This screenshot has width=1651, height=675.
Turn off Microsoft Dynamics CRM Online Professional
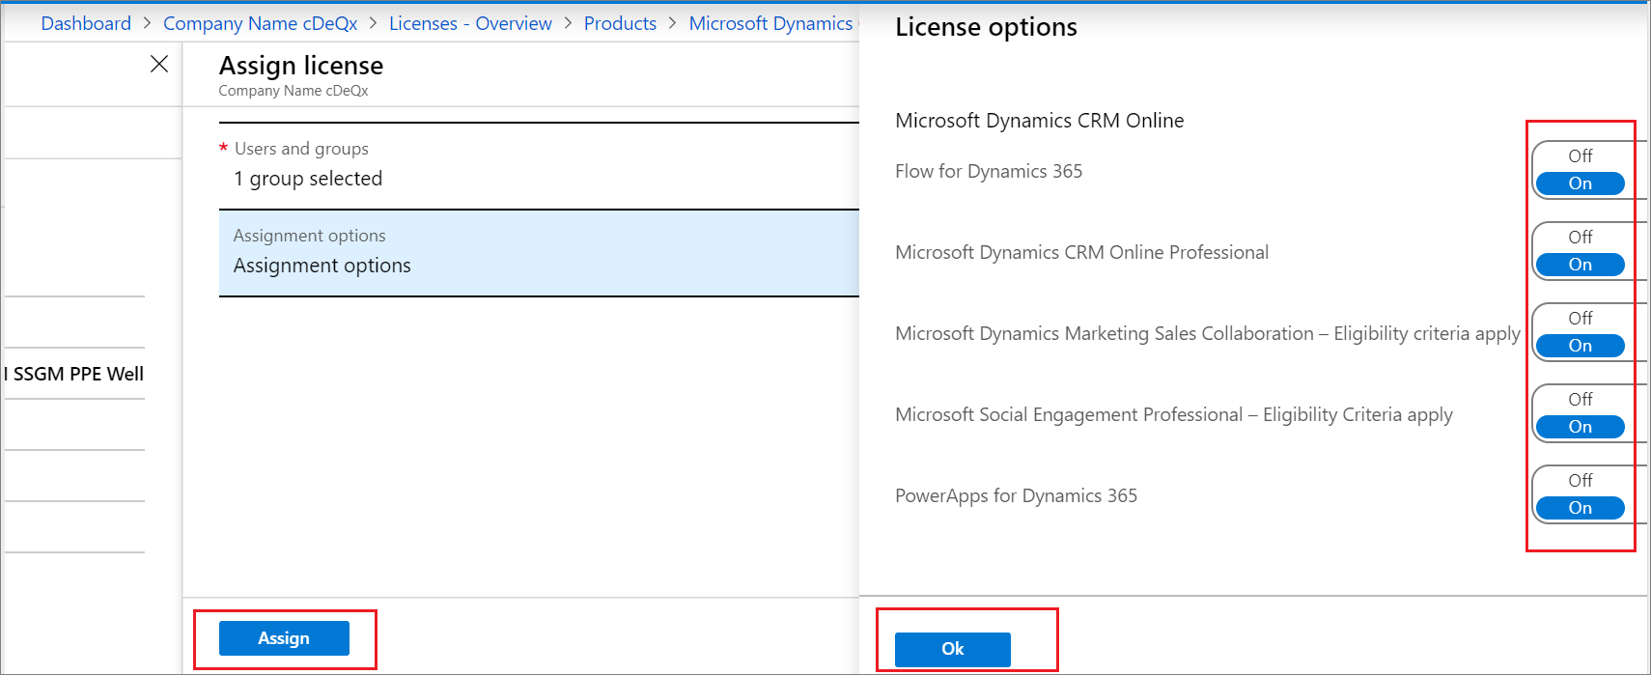(1580, 238)
